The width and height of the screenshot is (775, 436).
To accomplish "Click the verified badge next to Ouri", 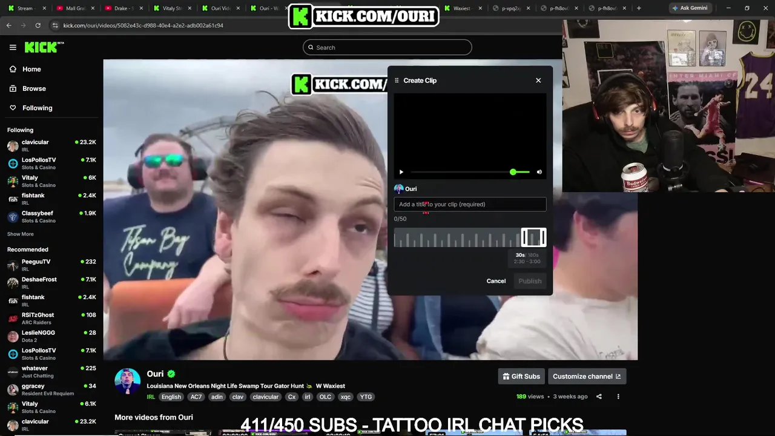I will 171,374.
